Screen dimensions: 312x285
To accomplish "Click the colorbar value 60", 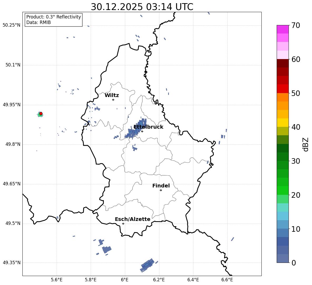I will [x=296, y=59].
